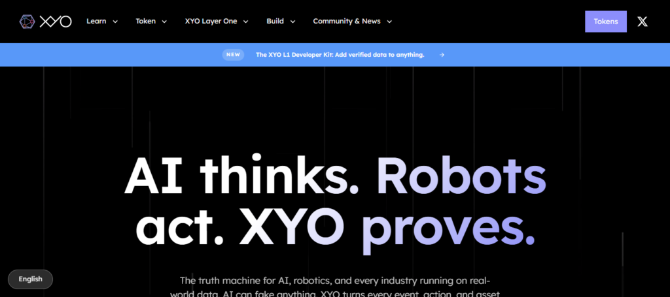670x297 pixels.
Task: Click the arrow icon in announcement banner
Action: [x=442, y=55]
